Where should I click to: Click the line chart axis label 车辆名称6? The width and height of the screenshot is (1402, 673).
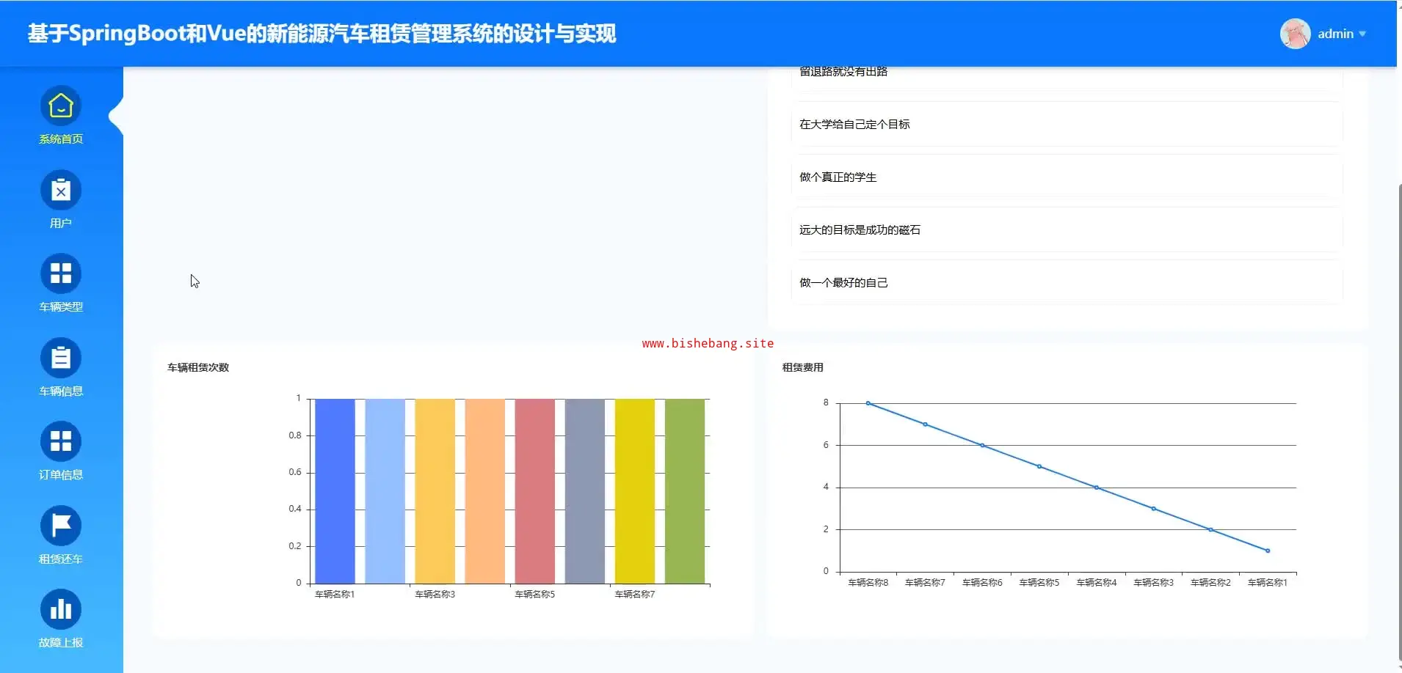[982, 583]
